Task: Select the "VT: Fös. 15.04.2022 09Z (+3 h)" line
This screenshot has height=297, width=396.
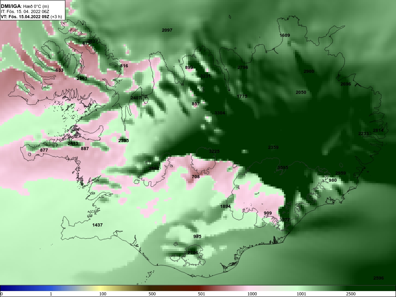Action: click(x=31, y=17)
